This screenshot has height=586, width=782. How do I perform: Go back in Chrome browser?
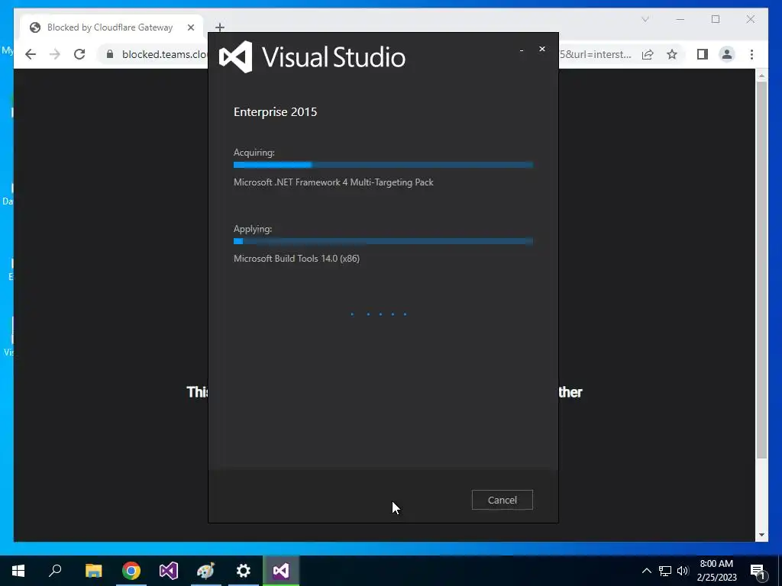click(x=31, y=54)
